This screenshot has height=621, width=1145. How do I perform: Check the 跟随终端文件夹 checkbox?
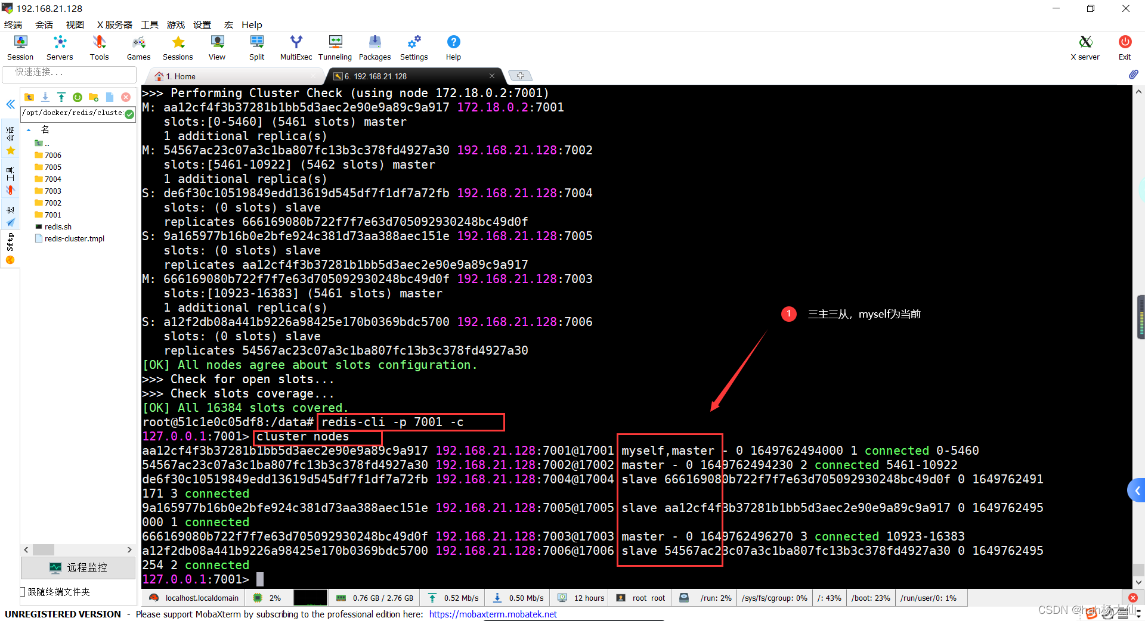pyautogui.click(x=22, y=592)
